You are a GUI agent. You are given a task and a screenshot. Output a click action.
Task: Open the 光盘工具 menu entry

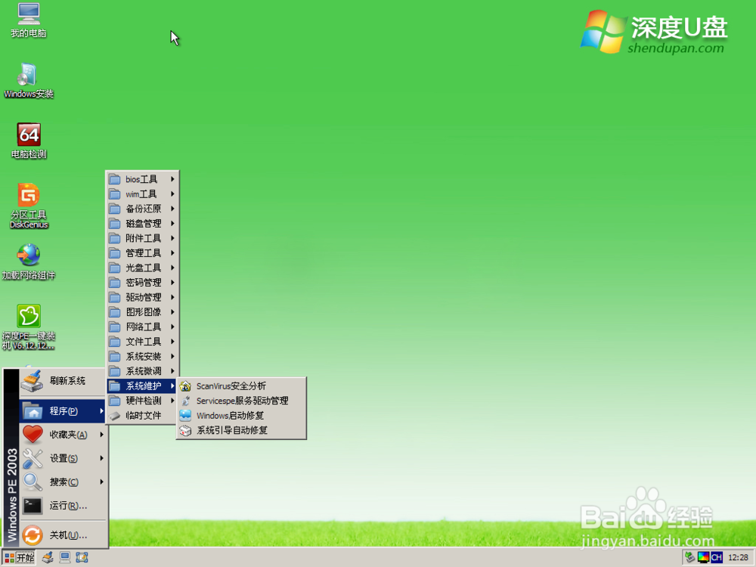pos(142,268)
